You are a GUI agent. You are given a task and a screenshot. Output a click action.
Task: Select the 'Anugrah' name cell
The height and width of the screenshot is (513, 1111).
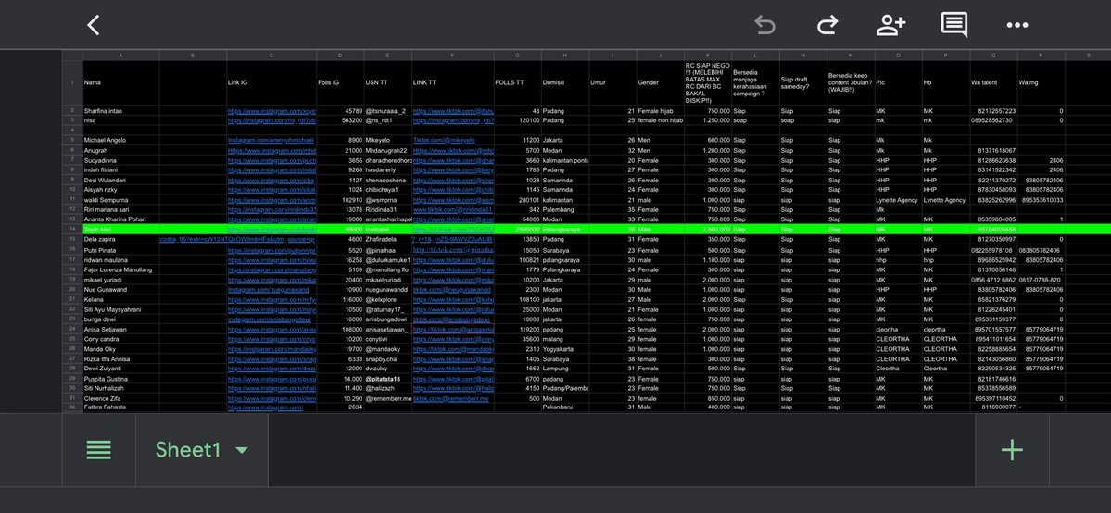120,150
